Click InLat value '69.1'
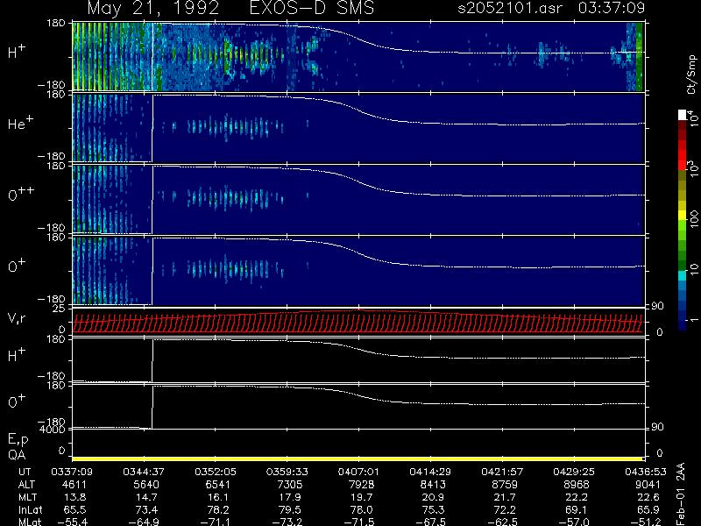The height and width of the screenshot is (526, 701). (x=577, y=509)
